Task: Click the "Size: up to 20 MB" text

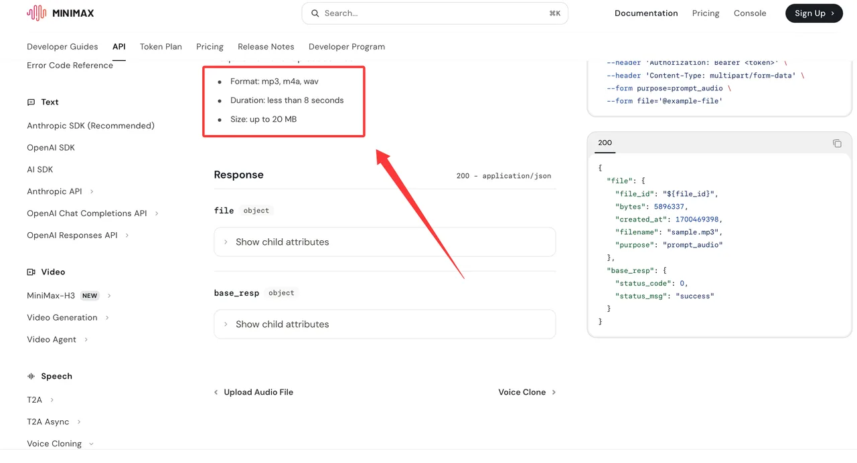Action: tap(264, 119)
